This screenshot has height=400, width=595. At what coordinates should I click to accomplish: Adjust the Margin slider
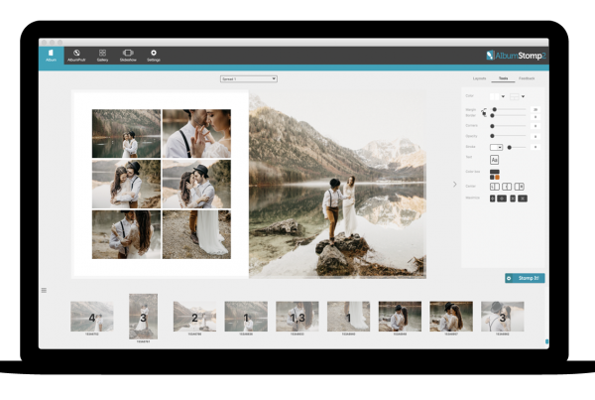click(508, 109)
